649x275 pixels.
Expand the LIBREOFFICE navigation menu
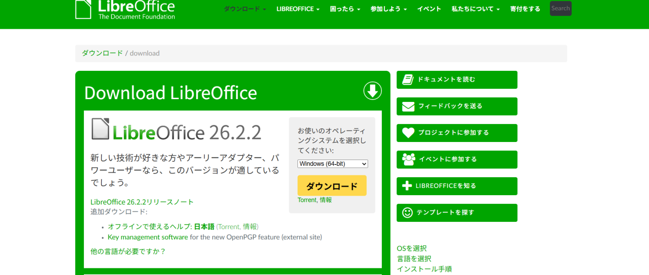click(x=298, y=9)
